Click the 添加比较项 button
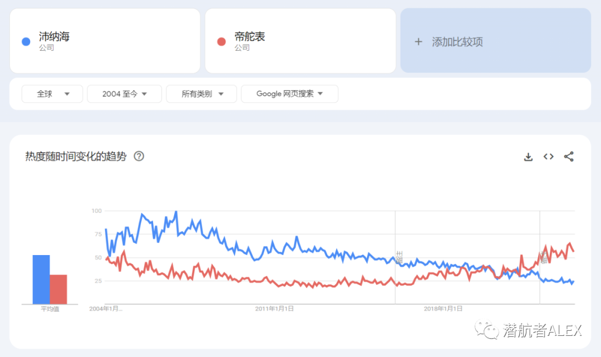The image size is (601, 357). (495, 41)
